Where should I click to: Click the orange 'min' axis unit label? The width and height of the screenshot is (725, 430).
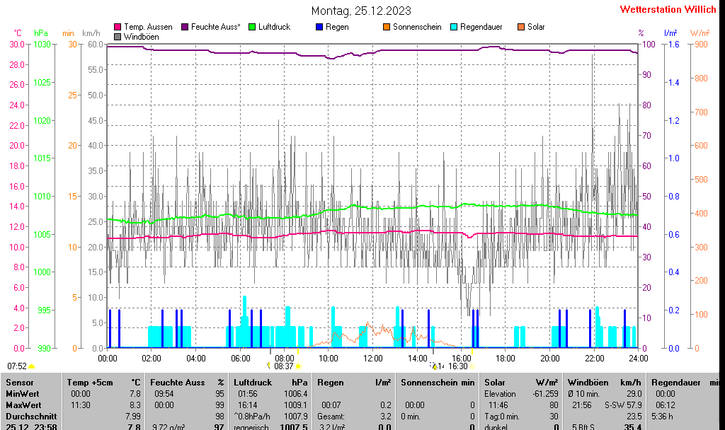[x=68, y=33]
